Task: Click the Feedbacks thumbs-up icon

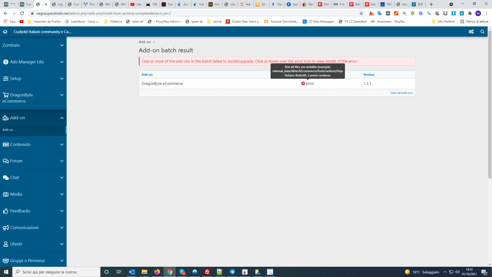Action: pos(6,211)
